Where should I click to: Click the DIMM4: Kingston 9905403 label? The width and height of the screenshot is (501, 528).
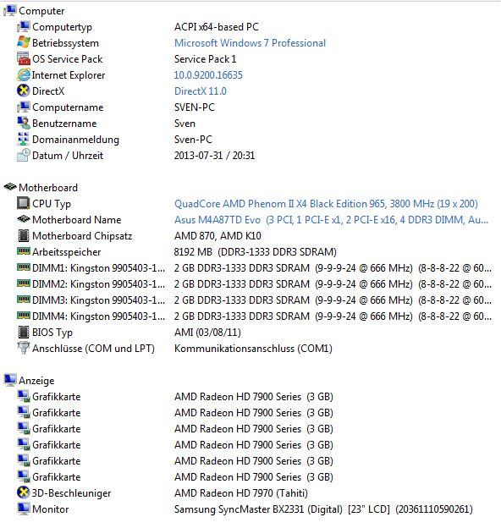click(x=98, y=316)
